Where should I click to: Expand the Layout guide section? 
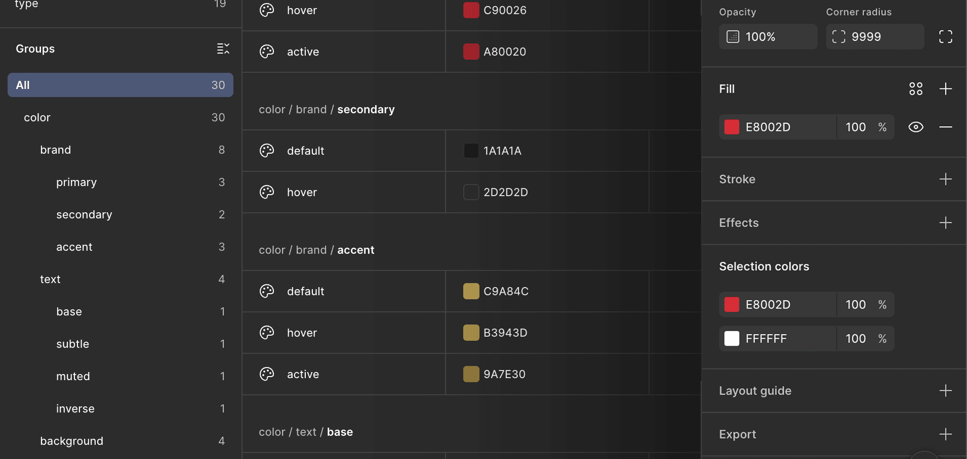(946, 390)
